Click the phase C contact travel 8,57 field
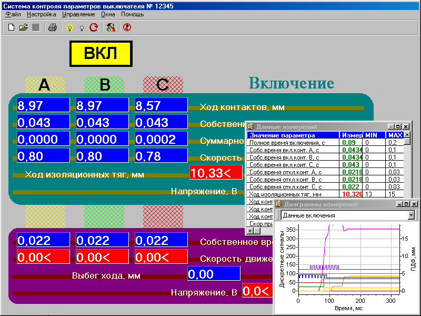Image resolution: width=421 pixels, height=316 pixels. click(161, 105)
